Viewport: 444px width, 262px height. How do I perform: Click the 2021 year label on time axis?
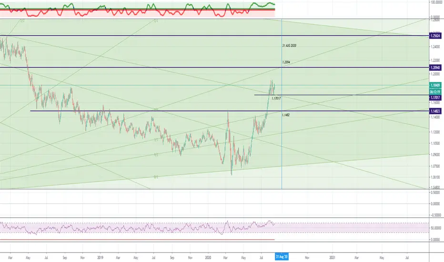coord(333,258)
